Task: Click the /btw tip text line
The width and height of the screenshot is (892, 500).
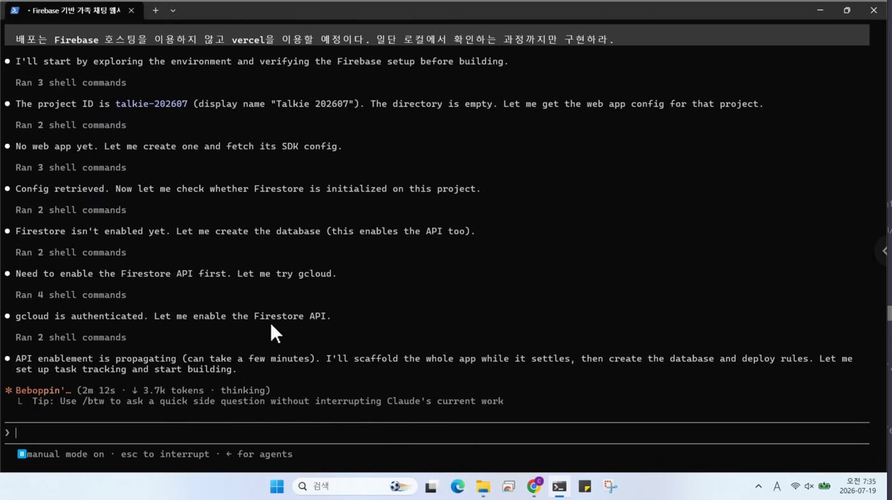Action: coord(261,401)
